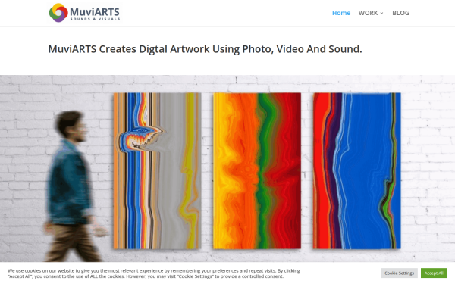The height and width of the screenshot is (284, 455).
Task: Click the headline 'MuviARTS Creates Digtal Artwork'
Action: 205,49
